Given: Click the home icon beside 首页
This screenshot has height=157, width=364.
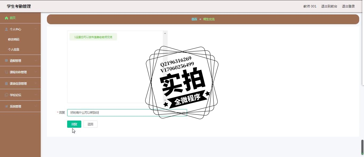Looking at the screenshot, I should pyautogui.click(x=6, y=18).
